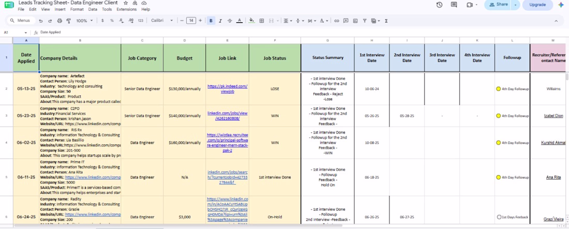Click the Menus search box

pos(21,21)
